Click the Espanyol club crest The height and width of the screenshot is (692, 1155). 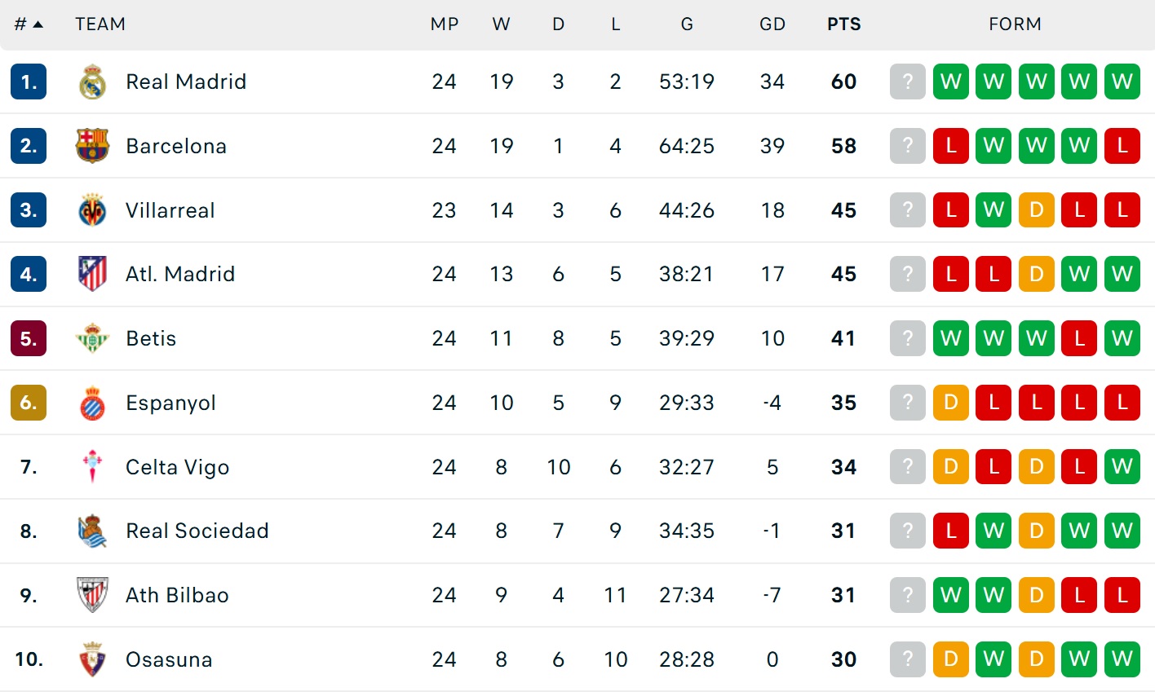[x=92, y=403]
